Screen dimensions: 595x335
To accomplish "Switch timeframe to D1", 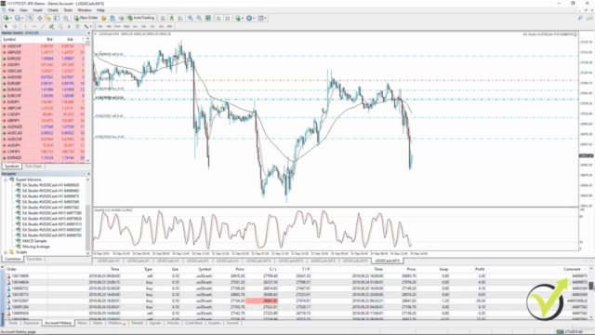I will 152,27.
